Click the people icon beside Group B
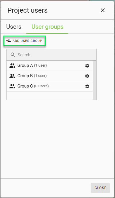The width and height of the screenshot is (115, 198). tap(12, 76)
